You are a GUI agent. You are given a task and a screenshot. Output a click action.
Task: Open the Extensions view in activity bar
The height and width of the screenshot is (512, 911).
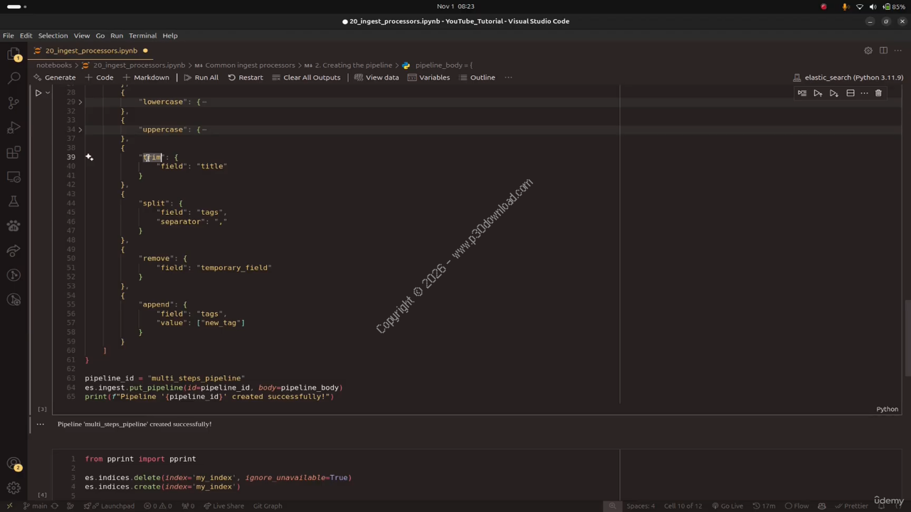tap(14, 152)
